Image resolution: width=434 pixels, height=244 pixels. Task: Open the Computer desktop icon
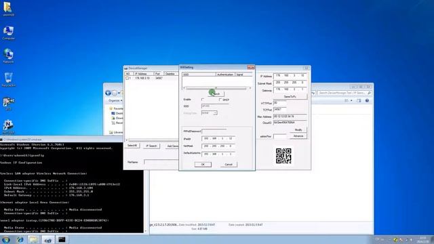(8, 33)
